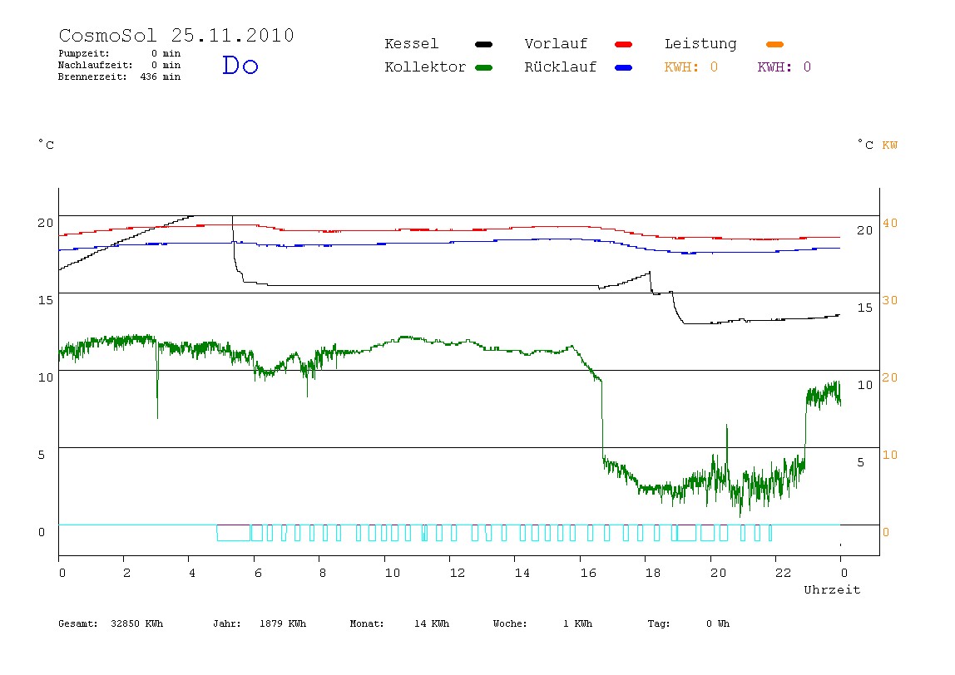Image resolution: width=955 pixels, height=675 pixels.
Task: Click the 'Uhrzeit' x-axis label
Action: tap(832, 589)
